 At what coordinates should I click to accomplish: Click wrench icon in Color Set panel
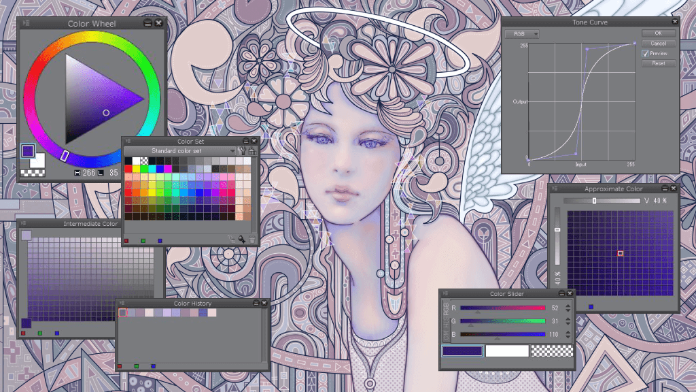pos(243,151)
